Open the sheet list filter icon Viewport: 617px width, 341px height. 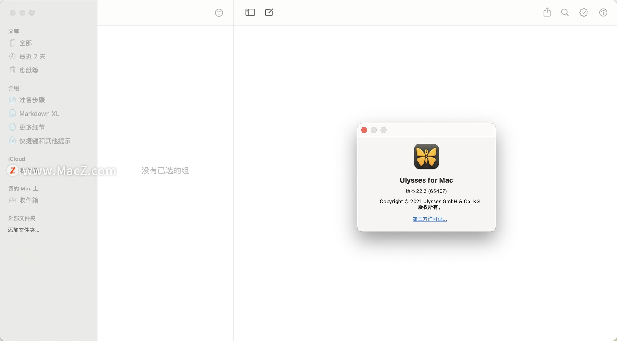219,13
